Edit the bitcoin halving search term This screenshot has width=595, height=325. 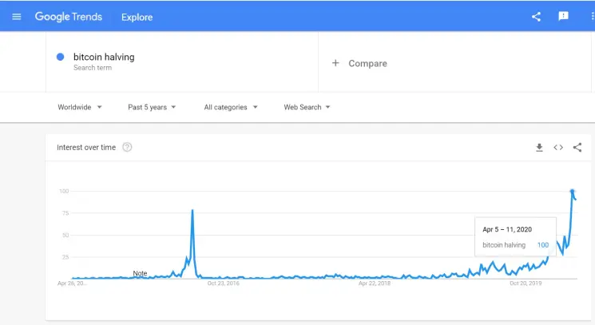tap(104, 57)
